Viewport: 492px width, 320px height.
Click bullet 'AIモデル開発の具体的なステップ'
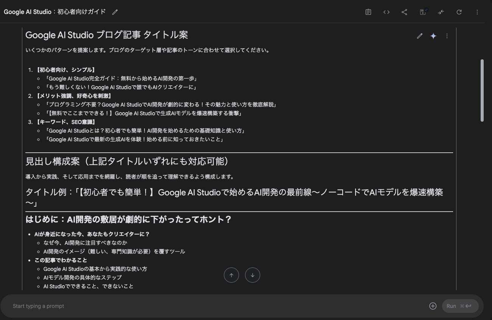[82, 278]
